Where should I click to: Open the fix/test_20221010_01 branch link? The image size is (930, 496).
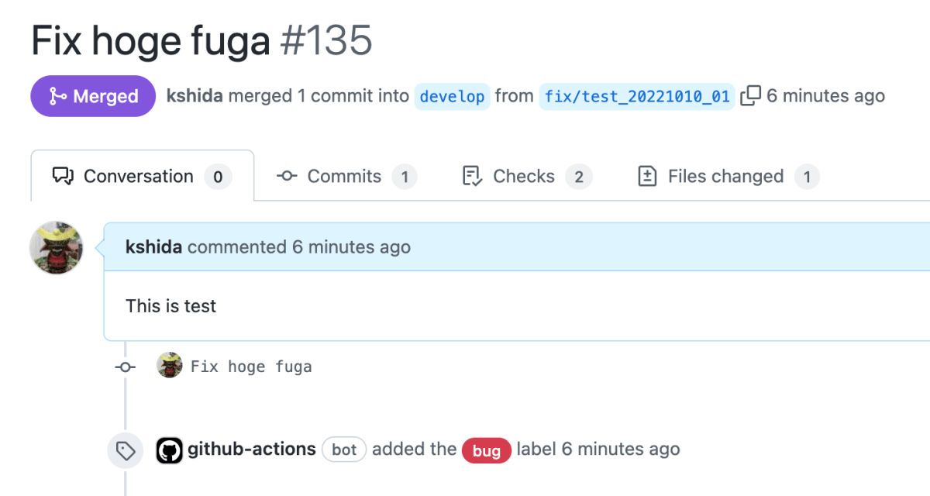[x=637, y=97]
